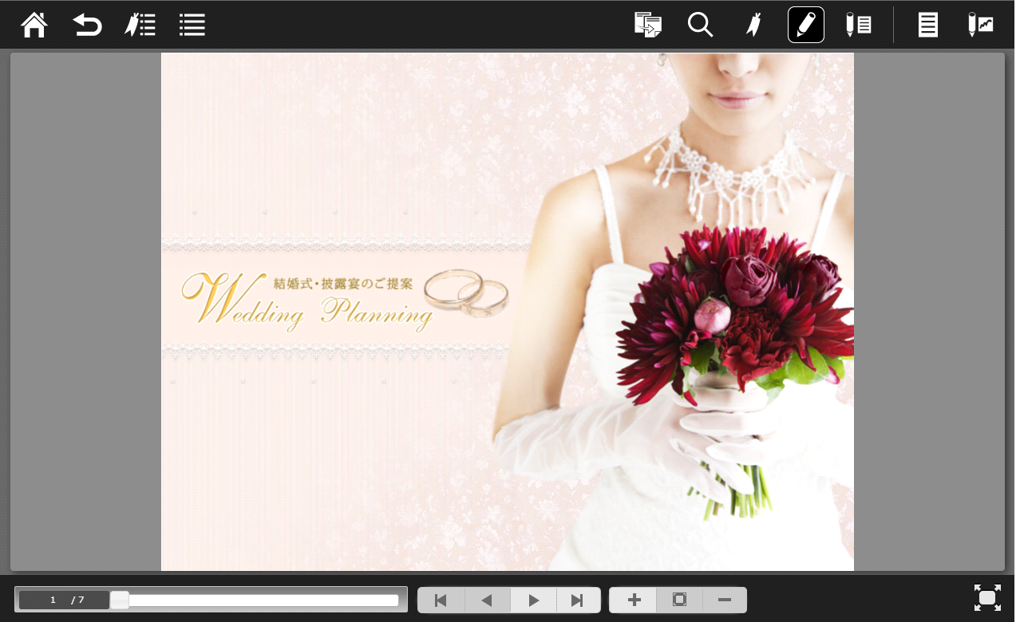Jump to the last page
Viewport: 1016px width, 622px height.
(x=578, y=600)
